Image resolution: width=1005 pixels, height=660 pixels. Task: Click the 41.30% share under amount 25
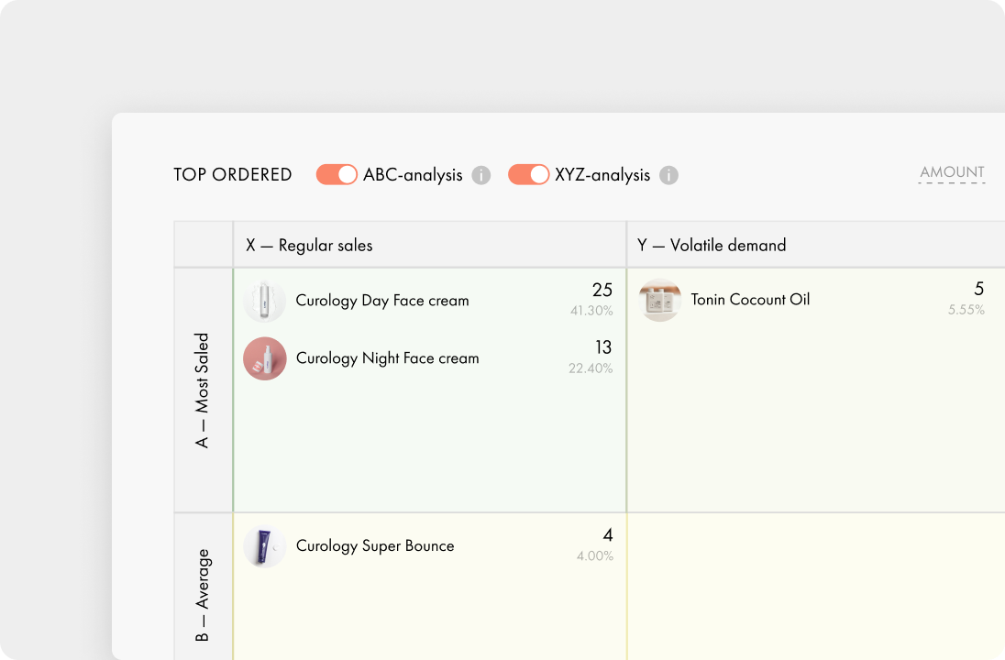pyautogui.click(x=591, y=311)
